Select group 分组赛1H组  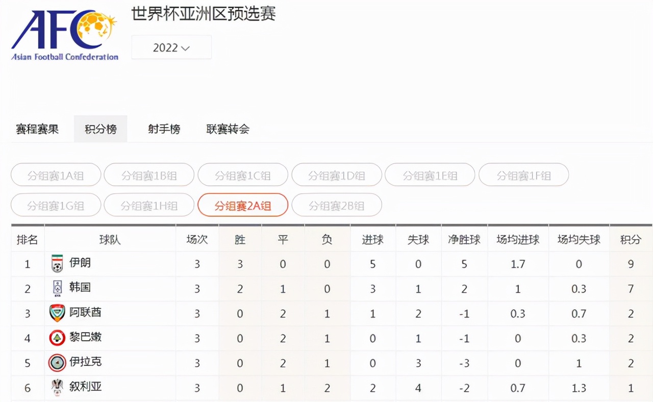(x=149, y=206)
